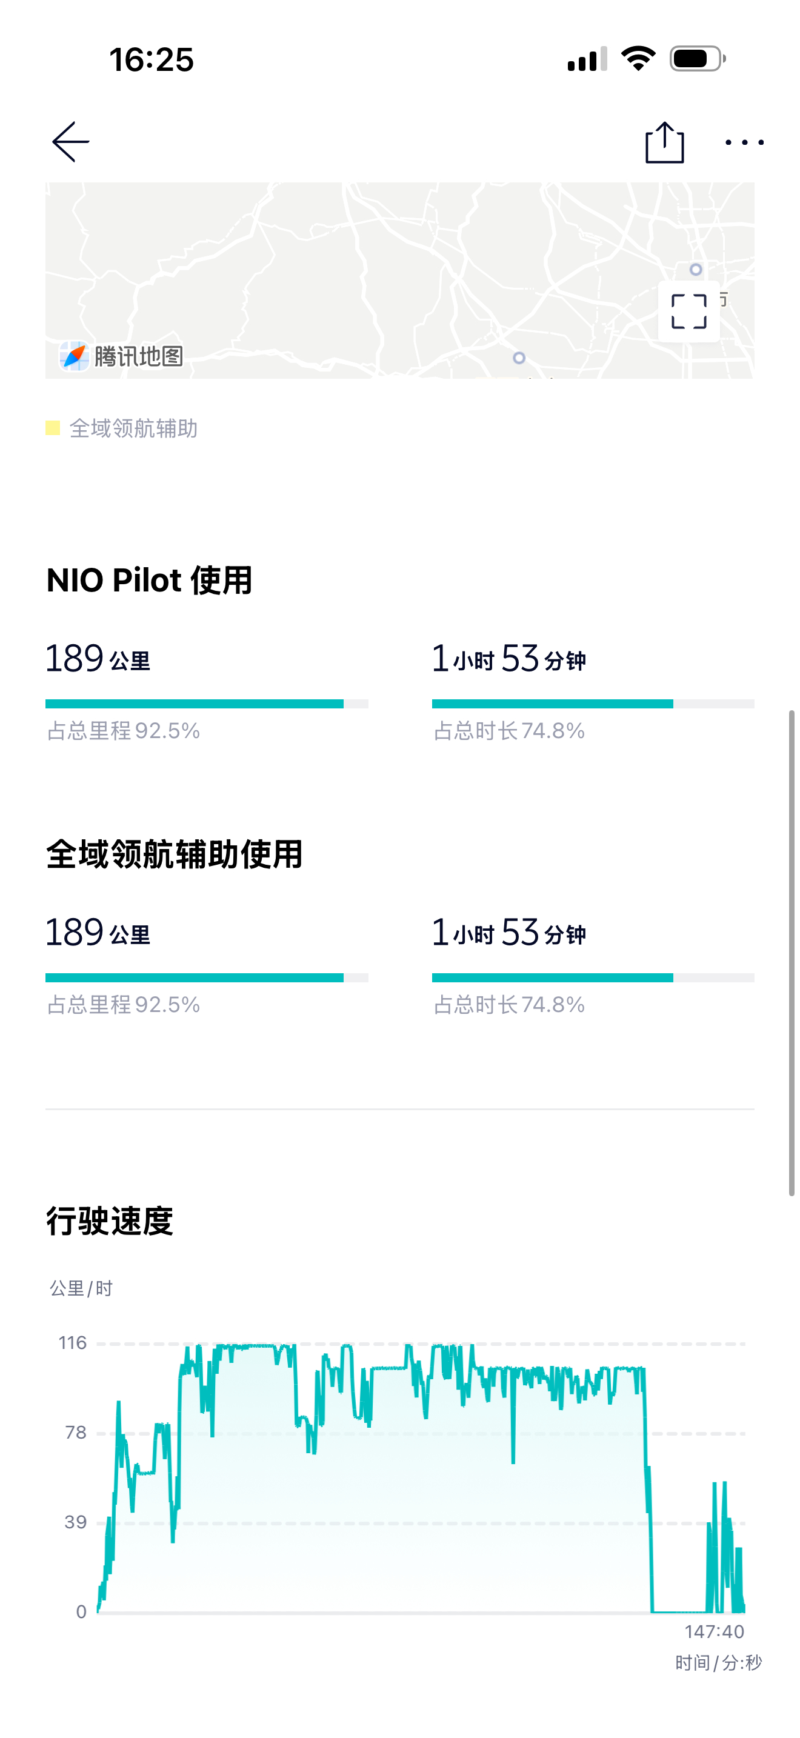Tap 全域领航辅助使用 section heading
Viewport: 800px width, 1738px height.
174,854
